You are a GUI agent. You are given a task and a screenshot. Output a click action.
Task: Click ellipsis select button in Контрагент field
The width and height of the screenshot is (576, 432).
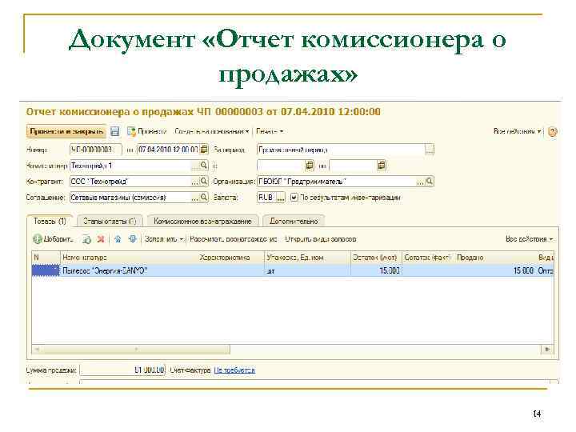click(x=195, y=182)
